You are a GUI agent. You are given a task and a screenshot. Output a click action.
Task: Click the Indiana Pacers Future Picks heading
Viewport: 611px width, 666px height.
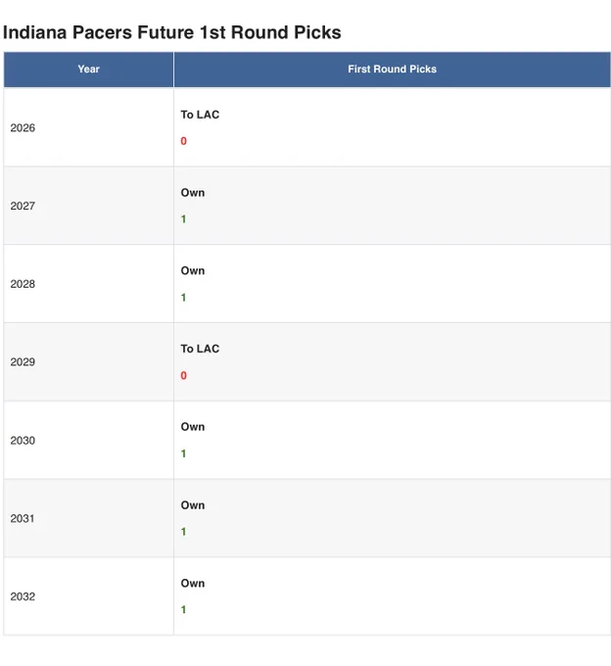click(x=172, y=32)
